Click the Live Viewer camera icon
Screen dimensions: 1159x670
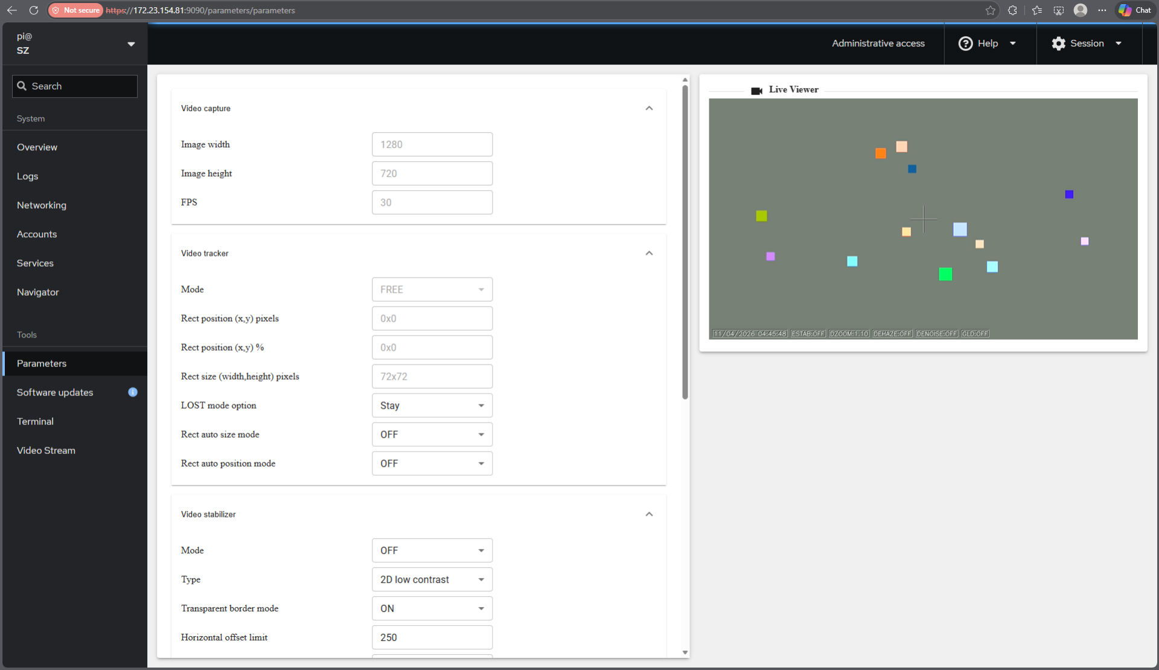coord(756,91)
